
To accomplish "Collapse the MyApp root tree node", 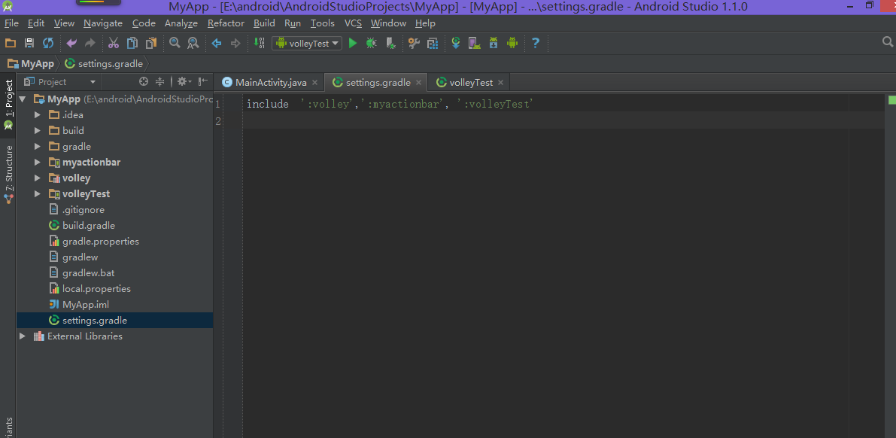I will tap(23, 99).
